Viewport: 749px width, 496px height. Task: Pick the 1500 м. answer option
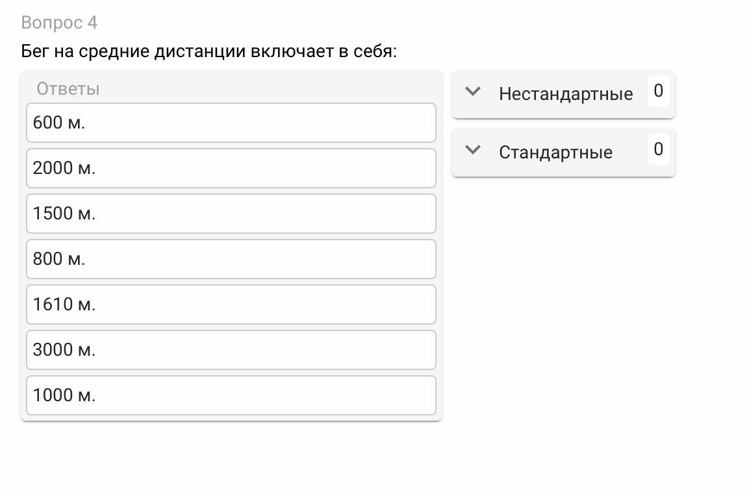coord(231,214)
